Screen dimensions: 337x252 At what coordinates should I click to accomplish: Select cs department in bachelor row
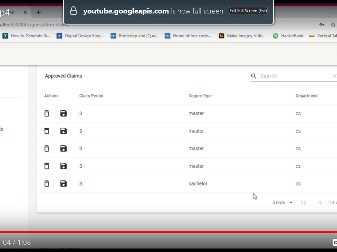click(298, 184)
